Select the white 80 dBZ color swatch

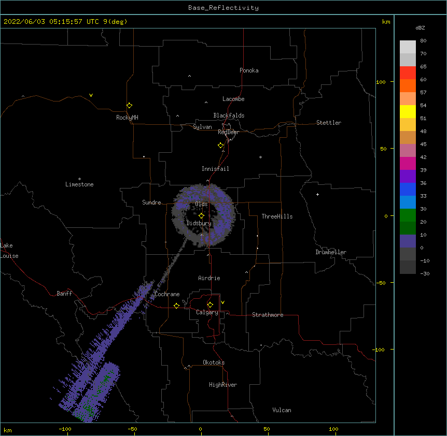408,47
